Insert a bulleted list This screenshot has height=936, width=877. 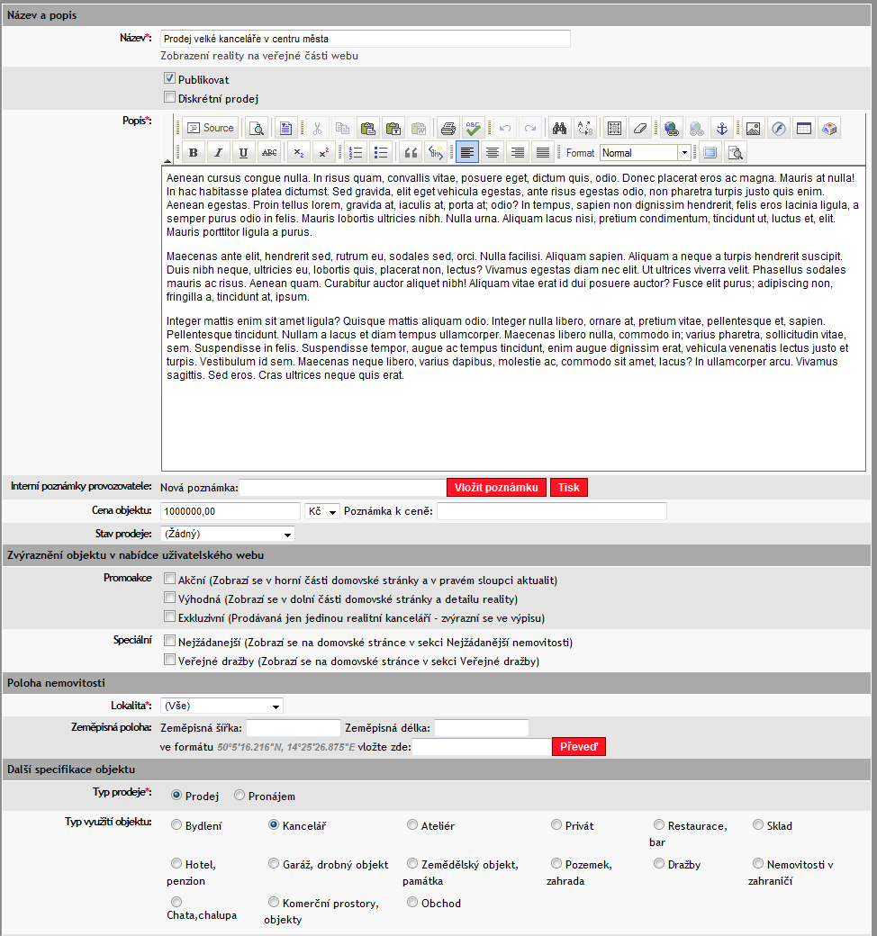pos(381,153)
